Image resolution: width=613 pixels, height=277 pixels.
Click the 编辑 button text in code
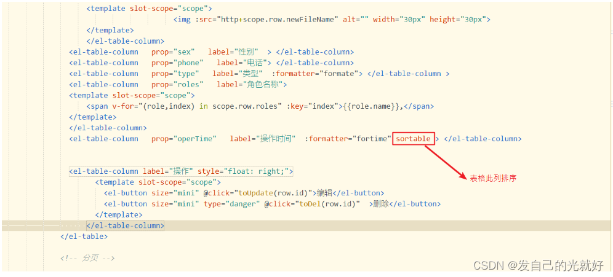(324, 193)
